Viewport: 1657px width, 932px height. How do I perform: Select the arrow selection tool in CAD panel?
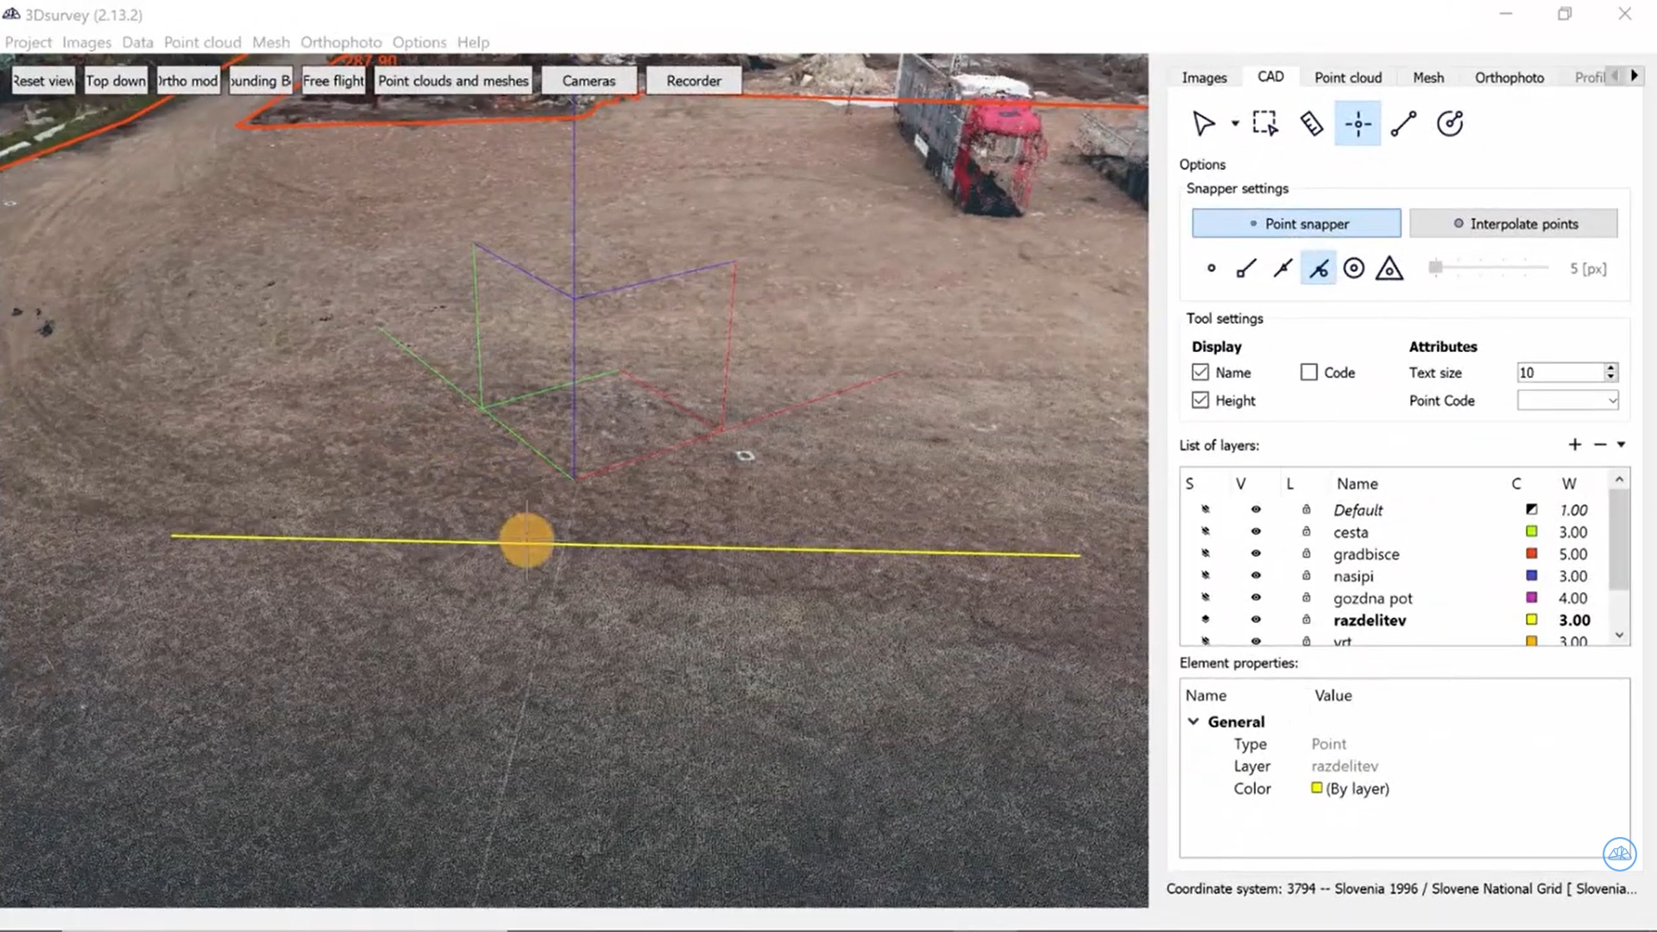pos(1206,123)
